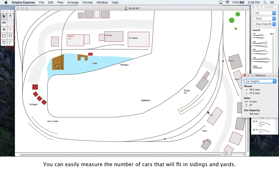Select the rotate tool in palette
Viewport: 279px width, 174px height.
(x=10, y=16)
